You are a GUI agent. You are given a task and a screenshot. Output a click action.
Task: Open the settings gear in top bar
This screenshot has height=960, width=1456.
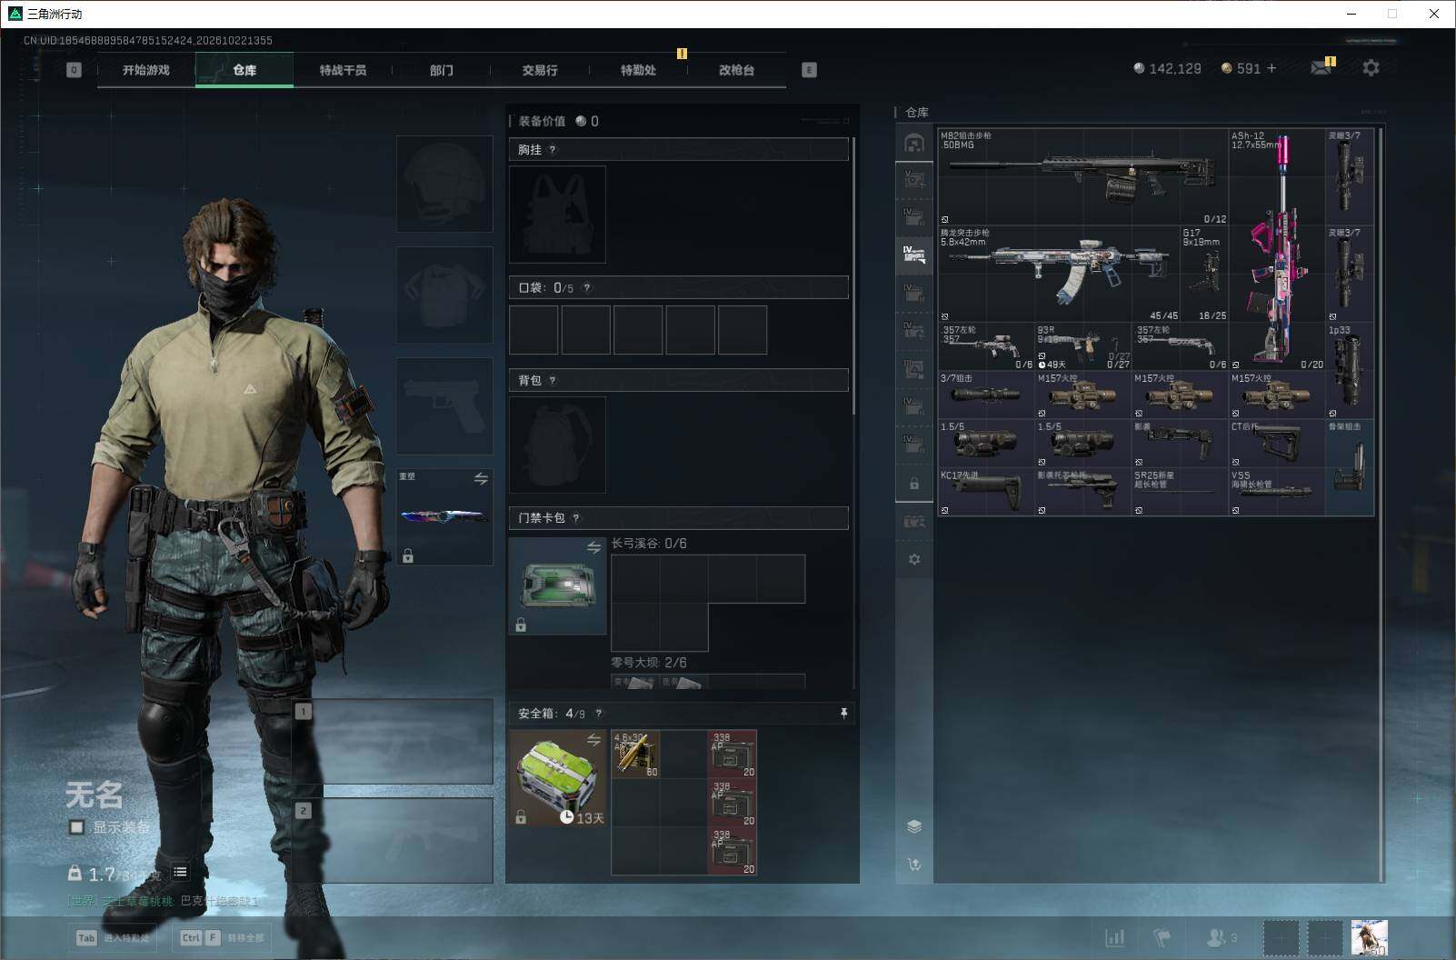pyautogui.click(x=1371, y=68)
